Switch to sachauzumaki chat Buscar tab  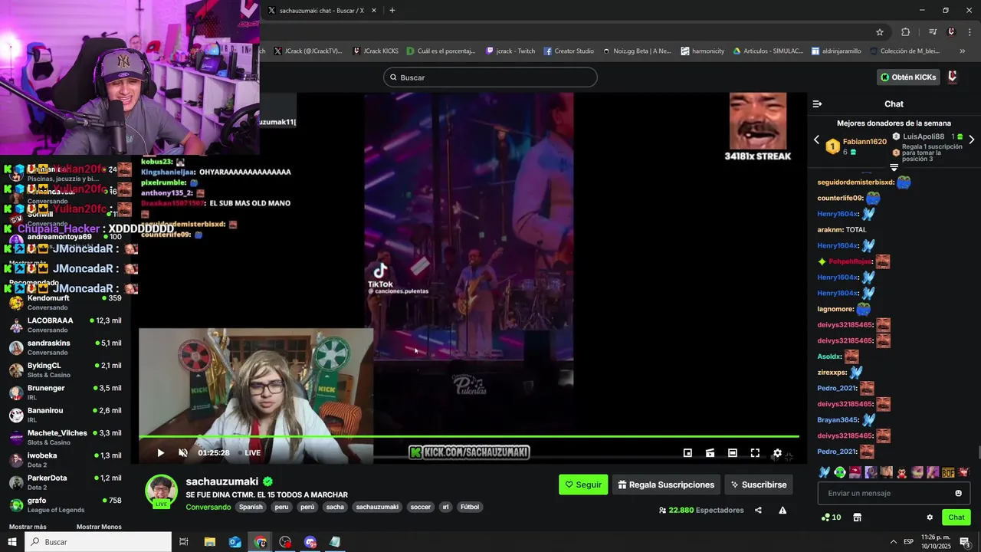(321, 11)
